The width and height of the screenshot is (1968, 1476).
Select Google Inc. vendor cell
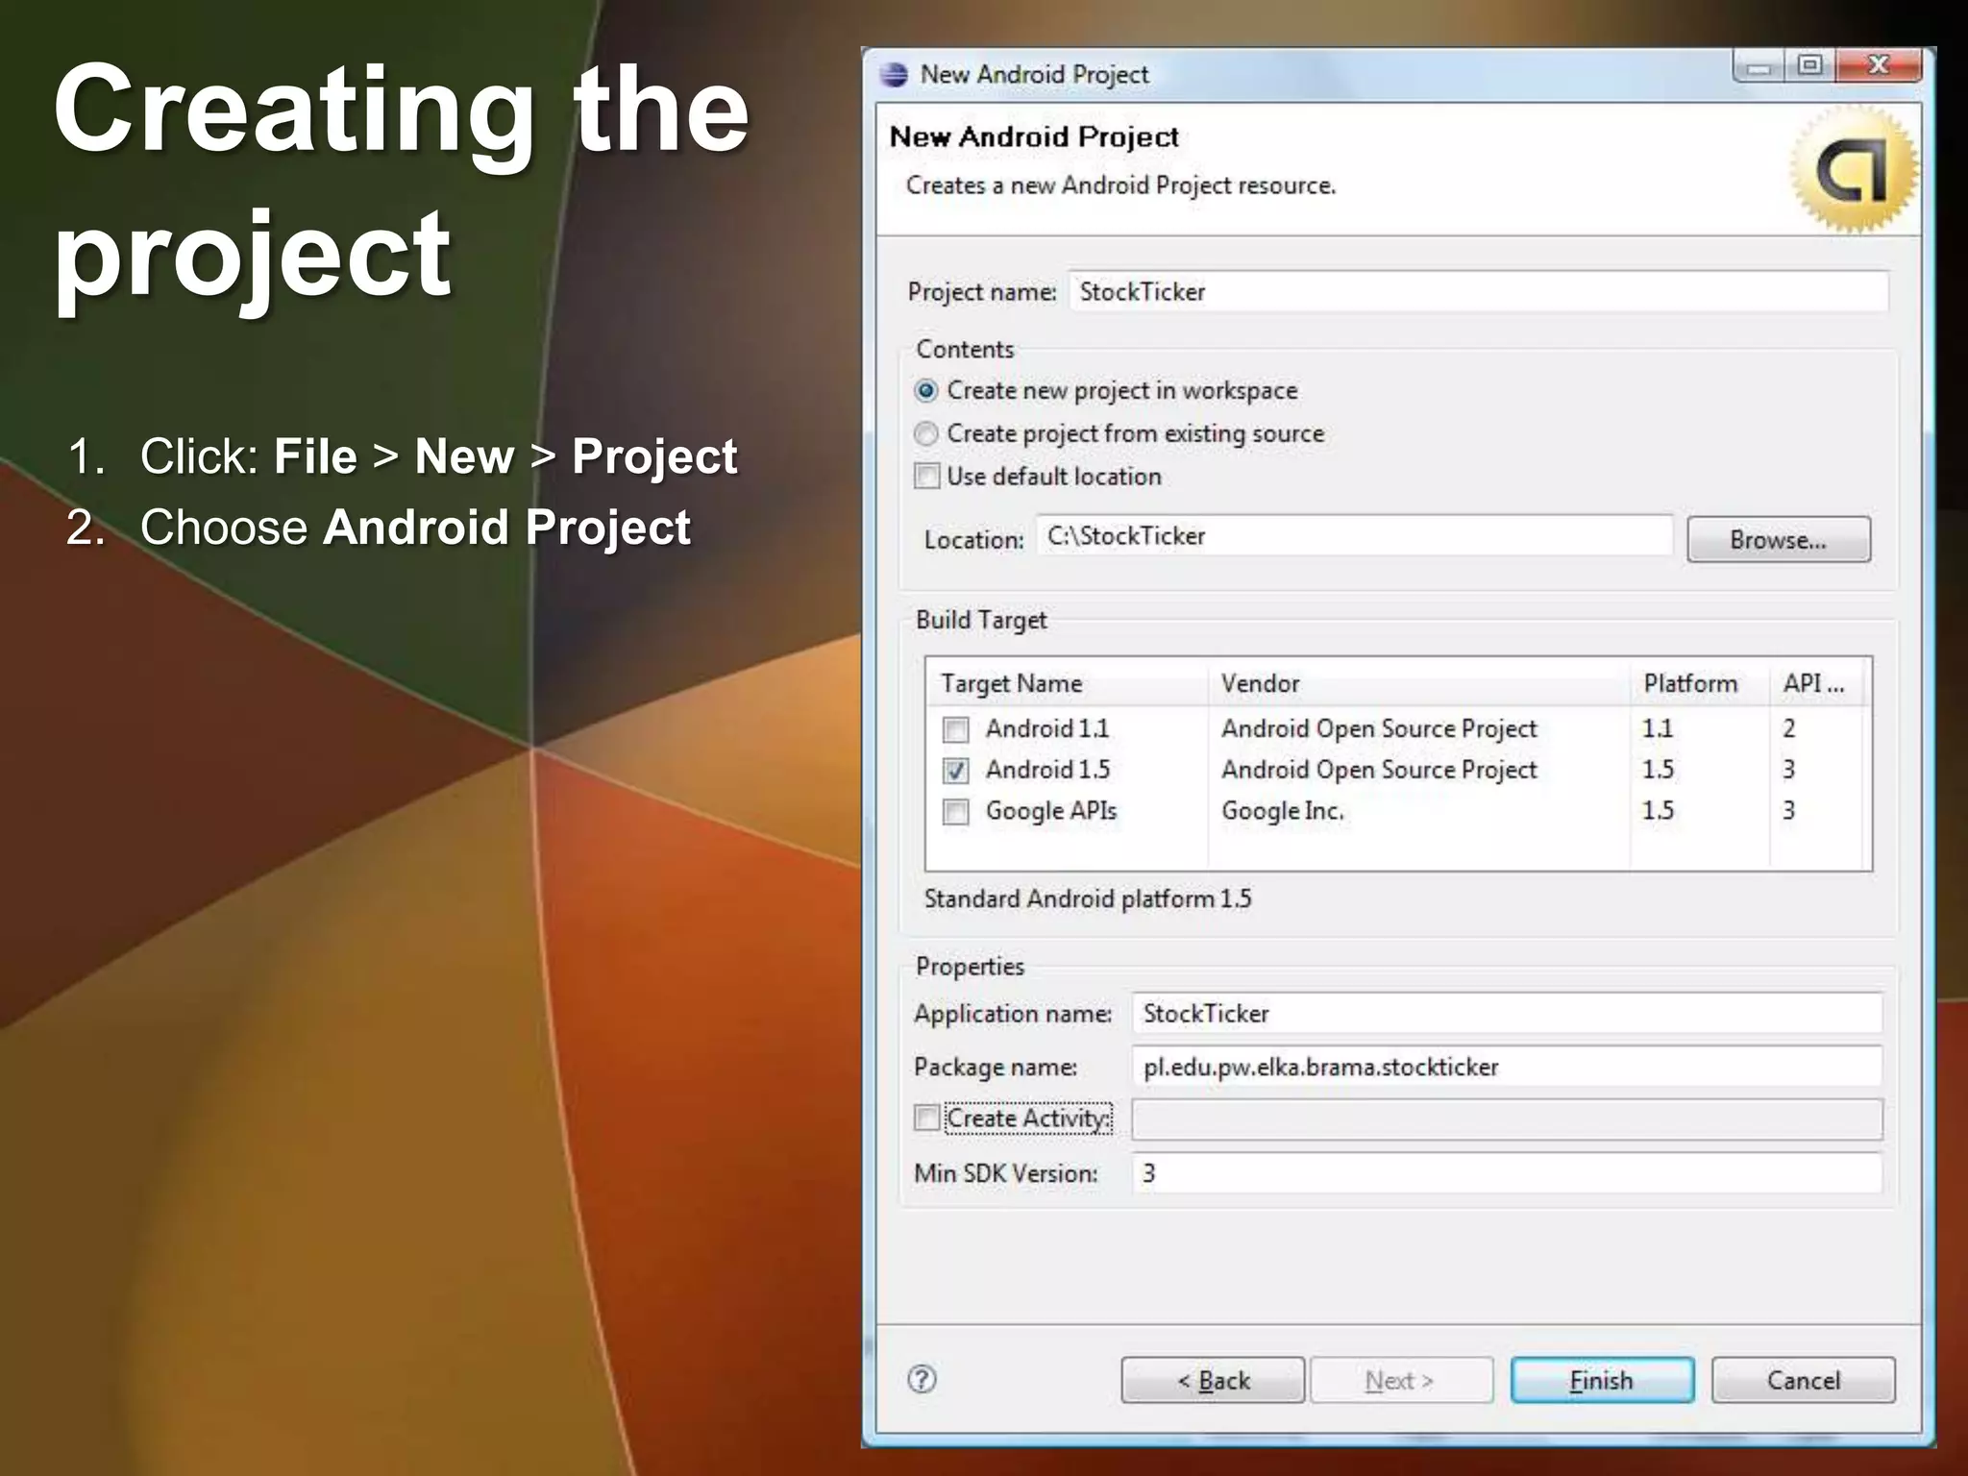[1283, 811]
